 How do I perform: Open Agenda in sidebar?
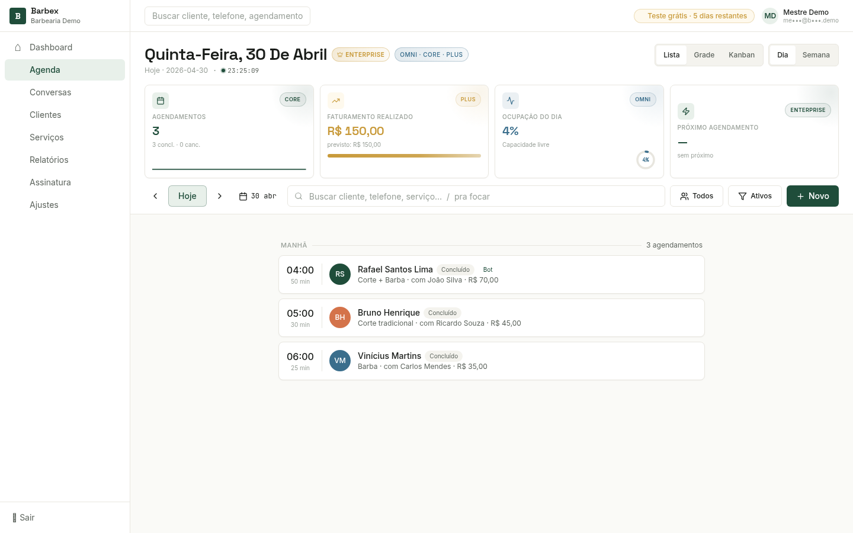point(65,70)
